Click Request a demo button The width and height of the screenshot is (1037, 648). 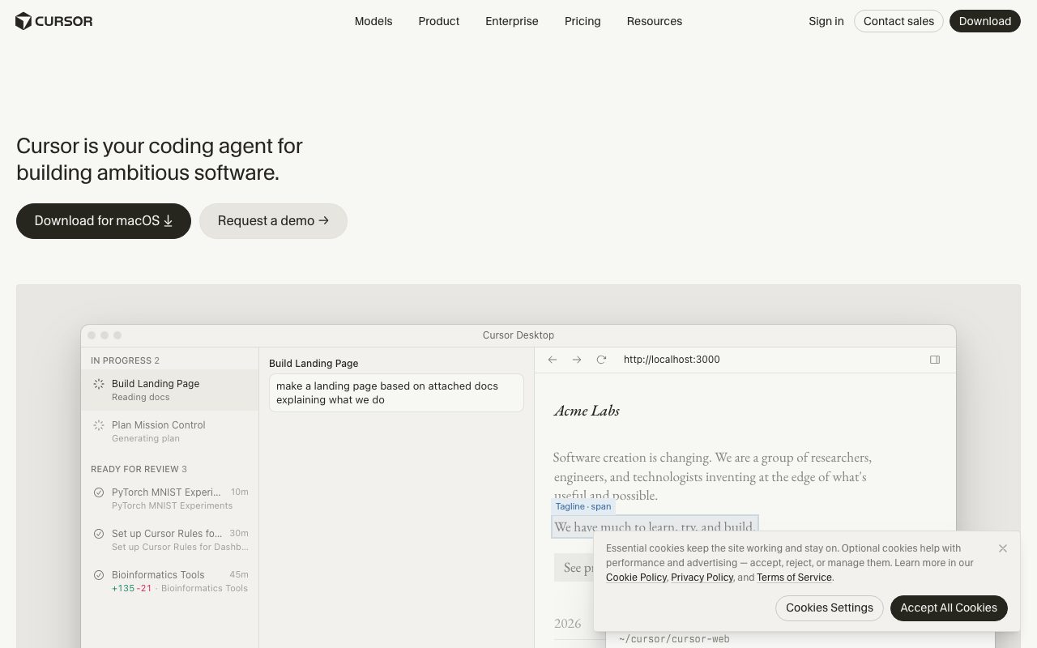tap(273, 221)
